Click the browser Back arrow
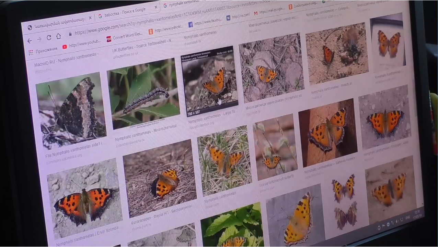This screenshot has width=438, height=247. [x=30, y=41]
